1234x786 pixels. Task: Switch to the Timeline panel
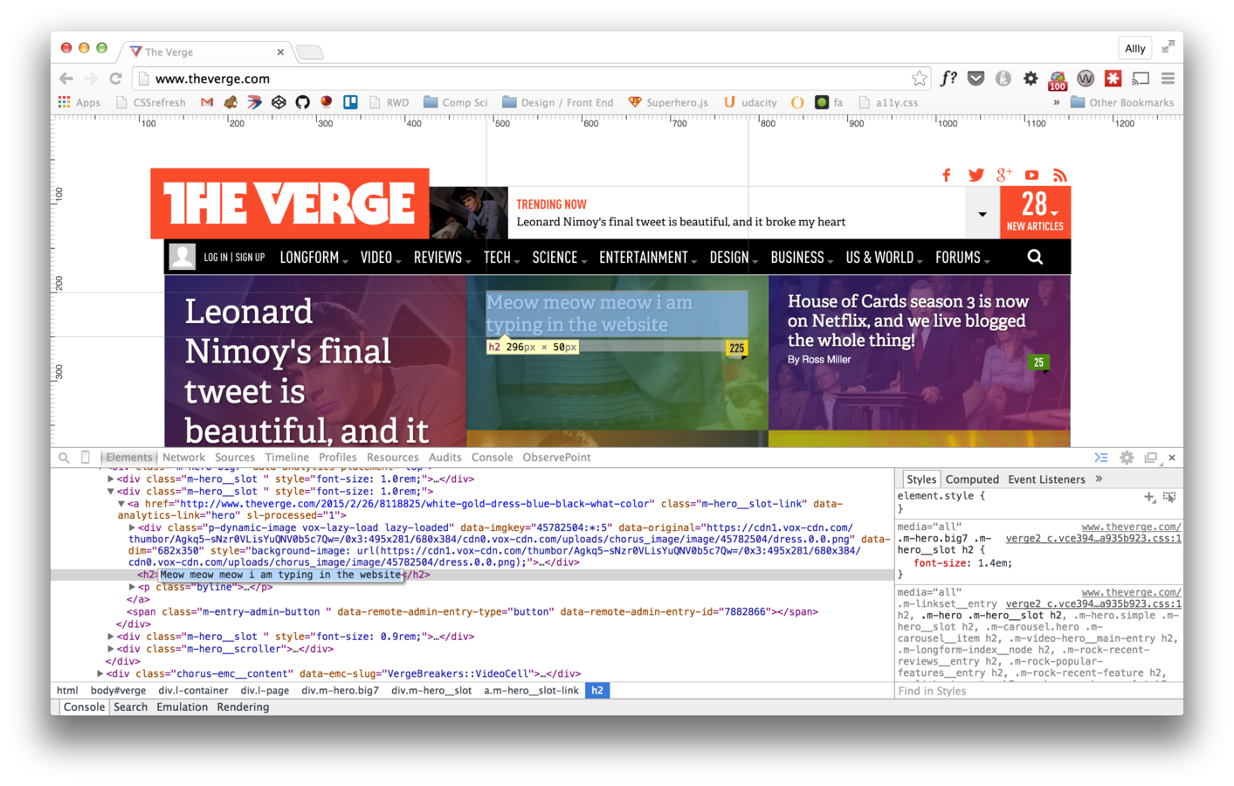click(286, 457)
